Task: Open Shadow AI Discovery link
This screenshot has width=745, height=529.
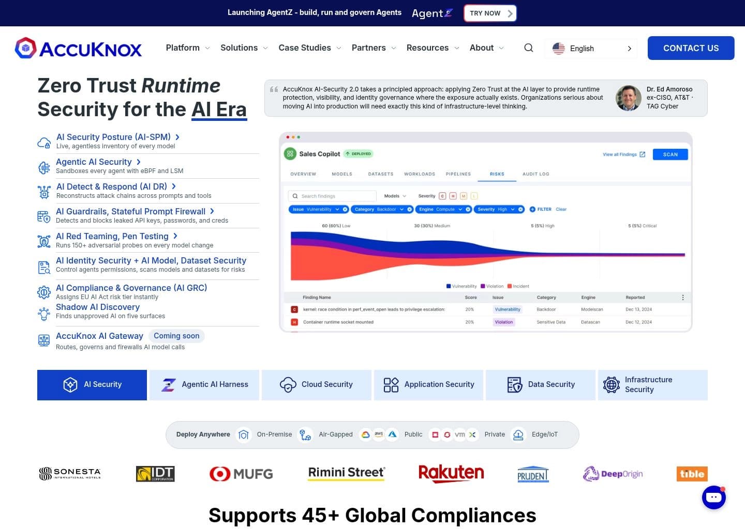Action: coord(98,307)
